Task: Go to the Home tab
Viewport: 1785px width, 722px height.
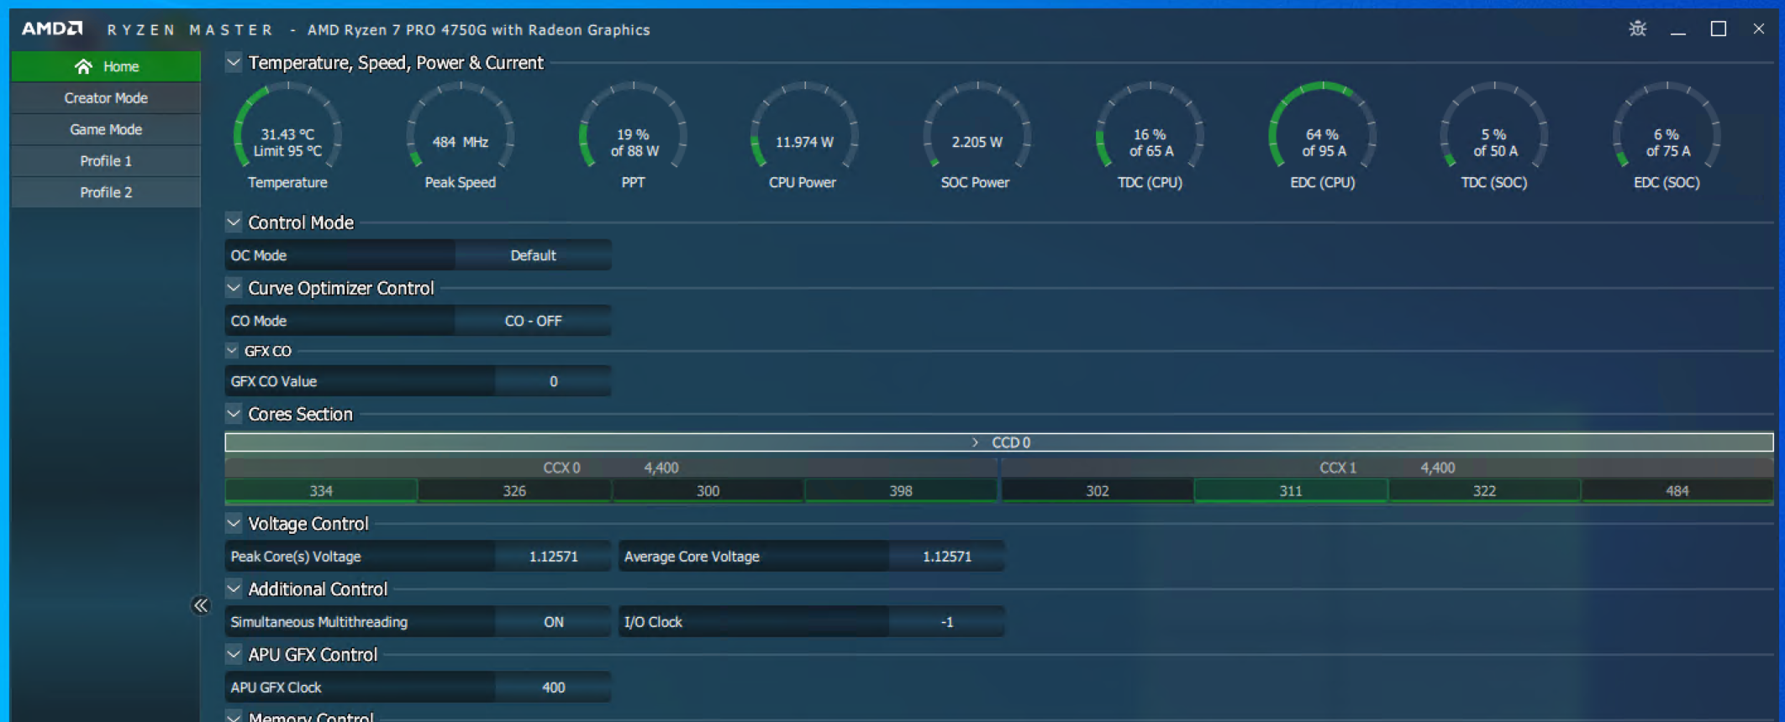Action: (x=106, y=66)
